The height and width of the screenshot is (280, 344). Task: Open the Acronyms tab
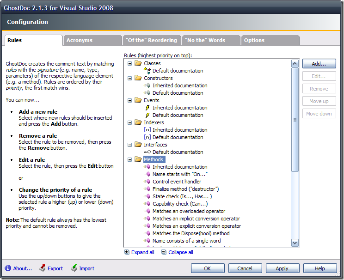(92, 40)
